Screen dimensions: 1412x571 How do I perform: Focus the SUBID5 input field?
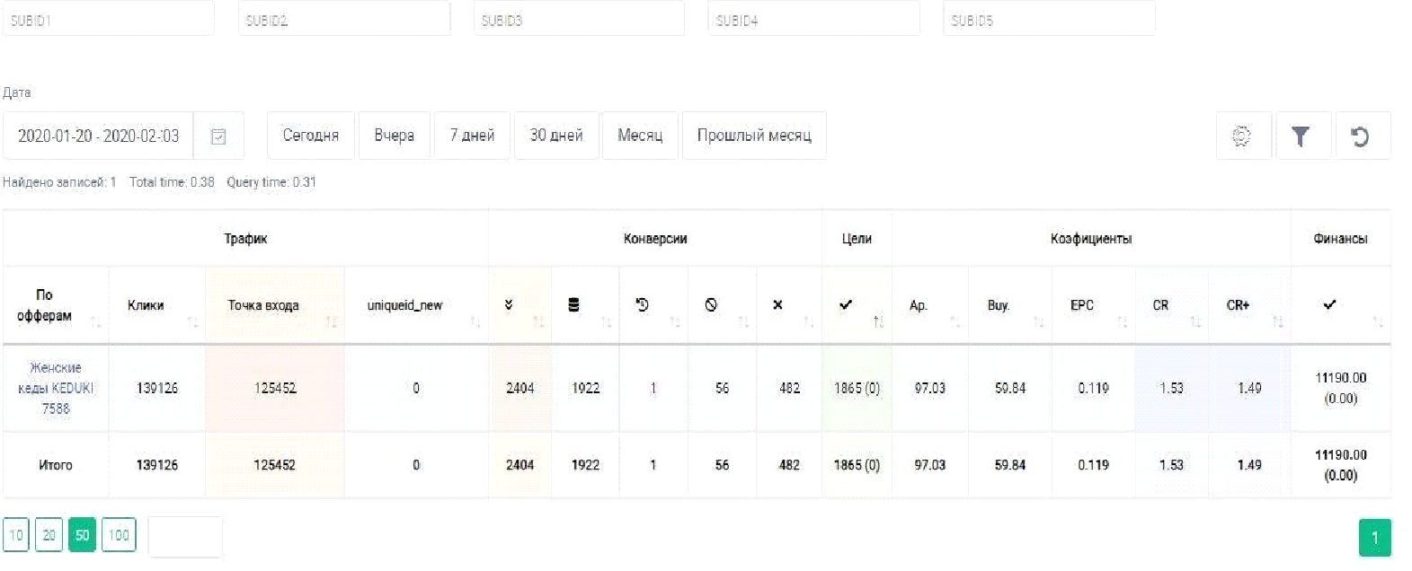[x=1050, y=19]
